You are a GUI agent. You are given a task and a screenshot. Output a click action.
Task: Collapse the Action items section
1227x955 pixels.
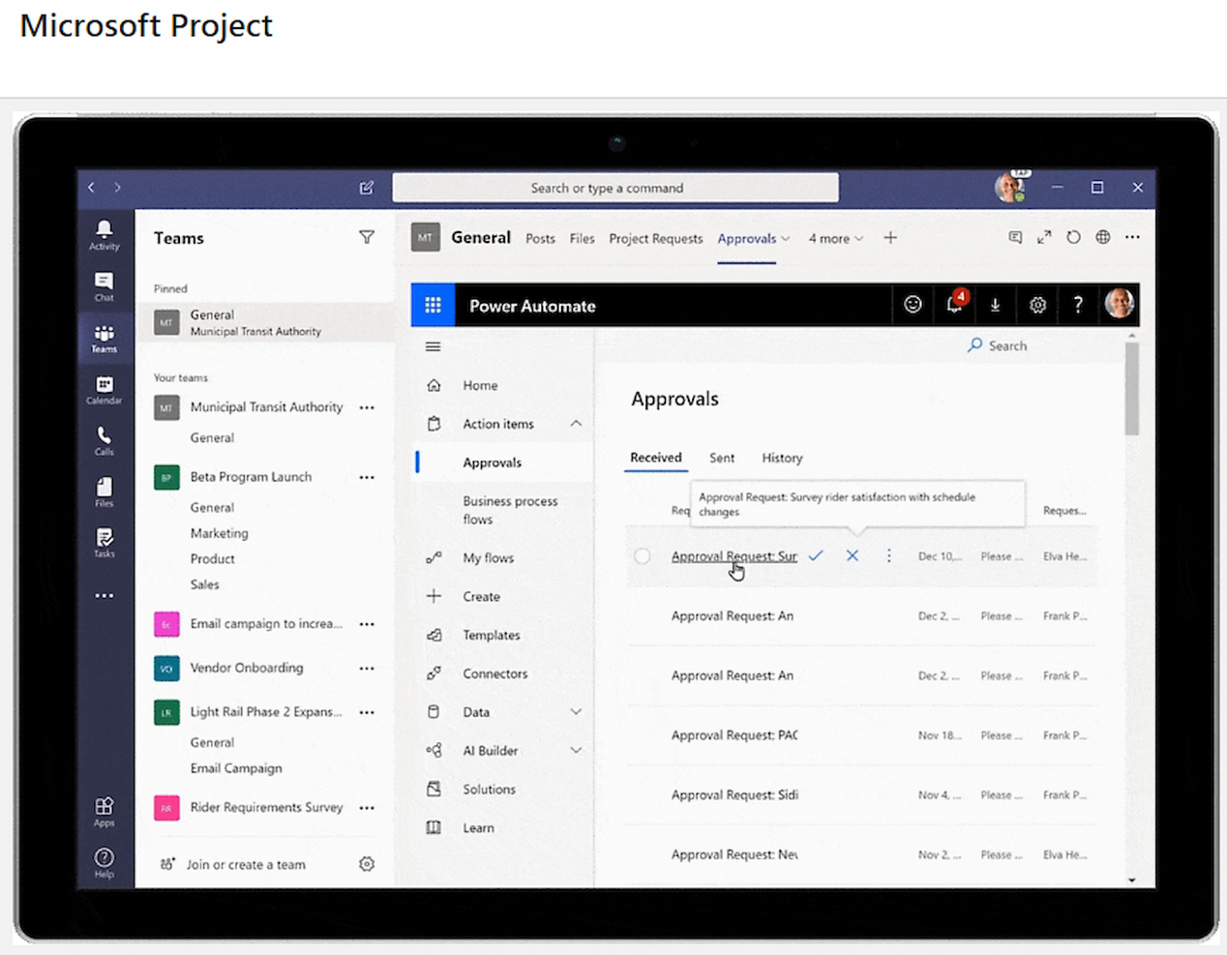point(576,423)
